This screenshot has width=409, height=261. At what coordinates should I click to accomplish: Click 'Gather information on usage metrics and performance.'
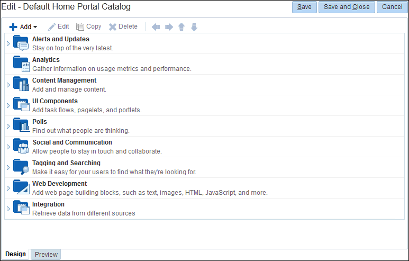[x=112, y=69]
